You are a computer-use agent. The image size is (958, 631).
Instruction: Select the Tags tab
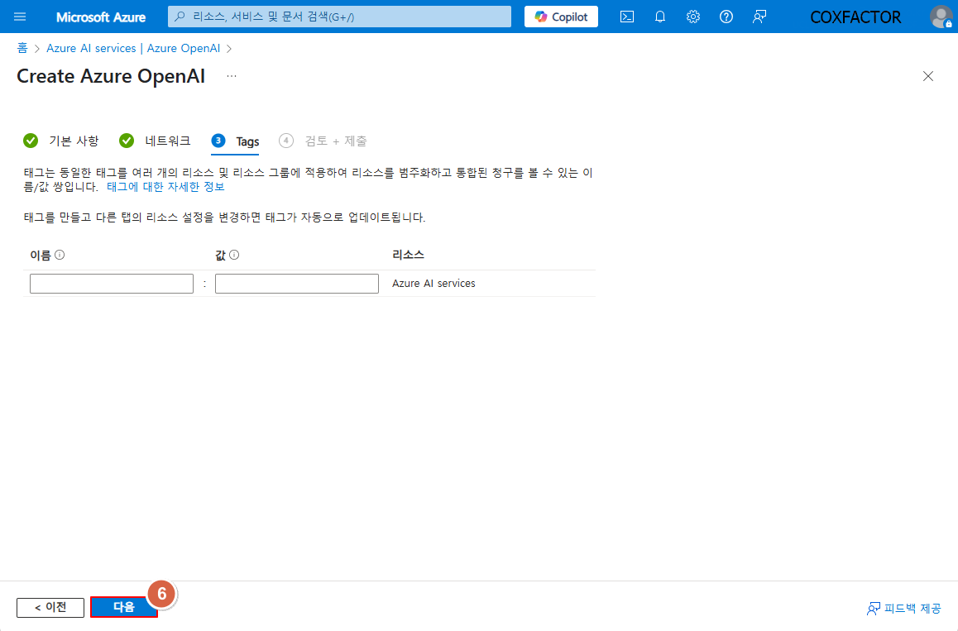pos(235,141)
